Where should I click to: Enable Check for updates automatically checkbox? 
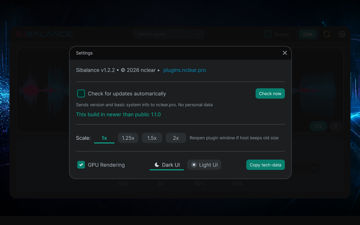pos(81,94)
